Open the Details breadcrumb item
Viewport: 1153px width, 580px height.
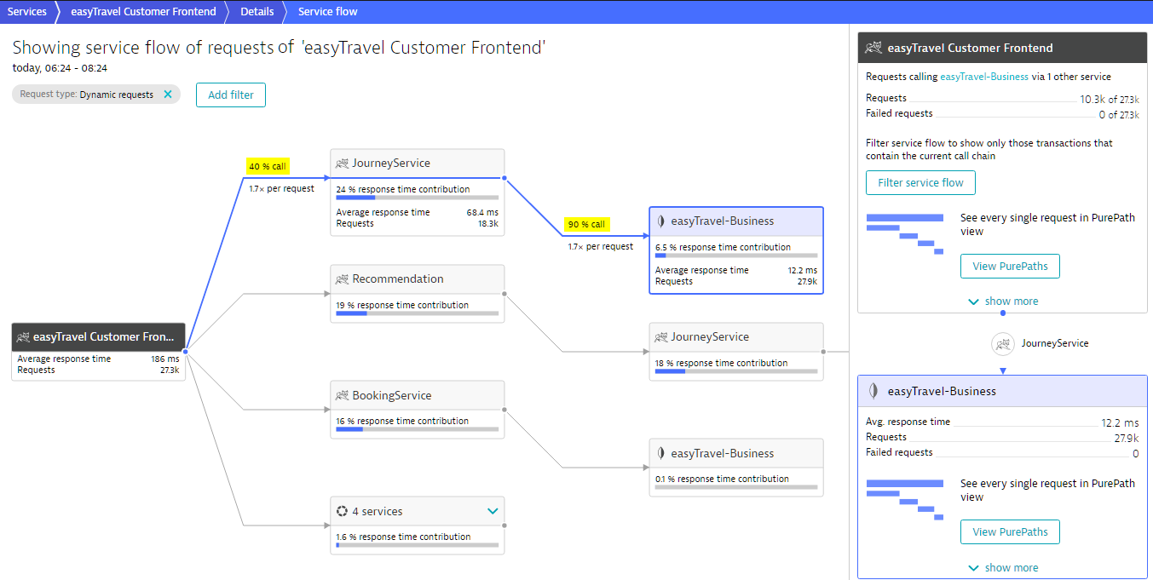[x=257, y=12]
